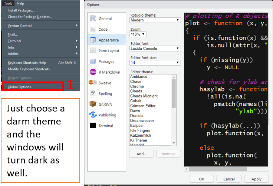This screenshot has width=273, height=186.
Task: Click the Apply button
Action: pyautogui.click(x=256, y=179)
